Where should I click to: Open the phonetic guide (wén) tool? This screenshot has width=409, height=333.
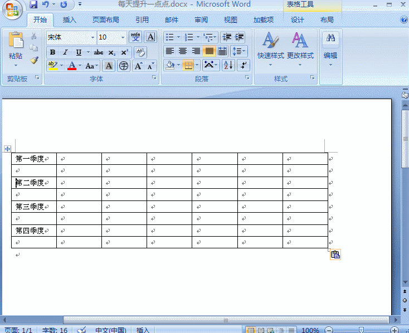click(x=135, y=37)
